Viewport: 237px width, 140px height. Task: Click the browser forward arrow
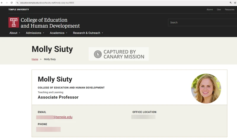pos(7,3)
